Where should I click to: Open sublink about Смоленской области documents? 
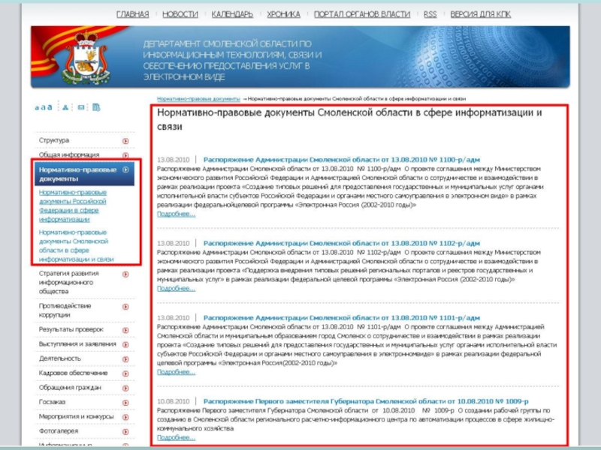point(77,246)
